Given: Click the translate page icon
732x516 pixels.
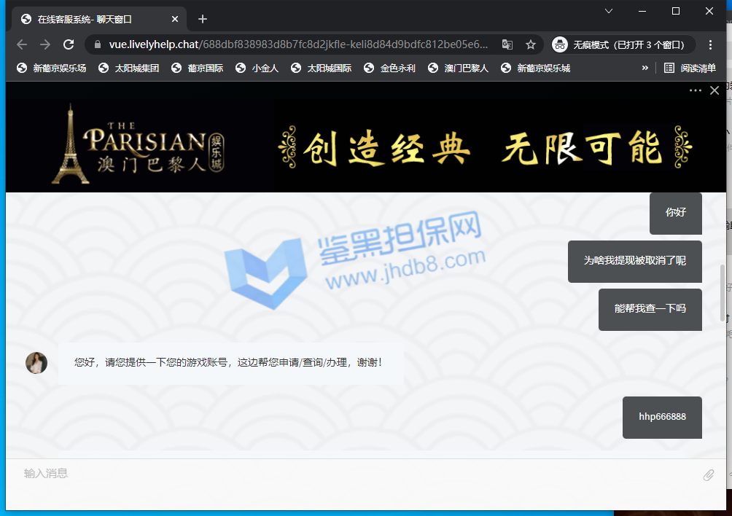Looking at the screenshot, I should pos(507,44).
